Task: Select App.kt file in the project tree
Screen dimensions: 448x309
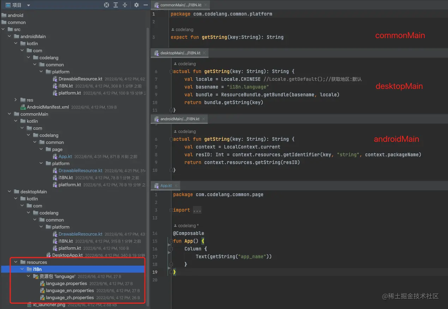Action: pos(65,157)
